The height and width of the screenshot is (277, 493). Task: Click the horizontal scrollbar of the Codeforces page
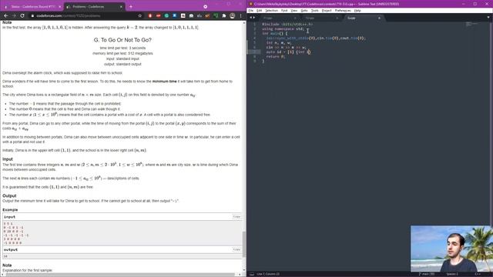(121, 275)
